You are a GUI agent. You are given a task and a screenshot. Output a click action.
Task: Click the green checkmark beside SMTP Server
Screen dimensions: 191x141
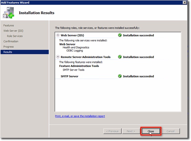(x=120, y=76)
